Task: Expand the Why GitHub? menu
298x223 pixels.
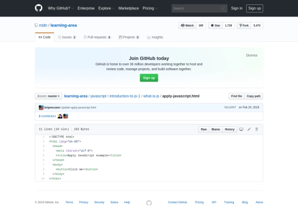Action: pyautogui.click(x=61, y=8)
